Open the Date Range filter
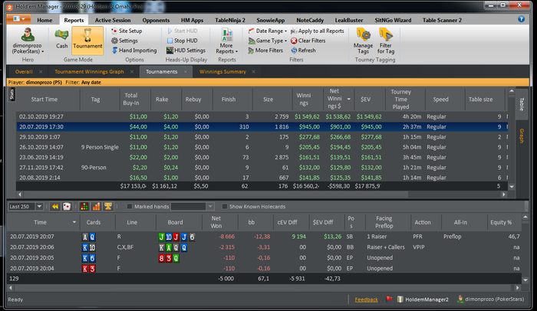Image resolution: width=537 pixels, height=311 pixels. [x=268, y=31]
